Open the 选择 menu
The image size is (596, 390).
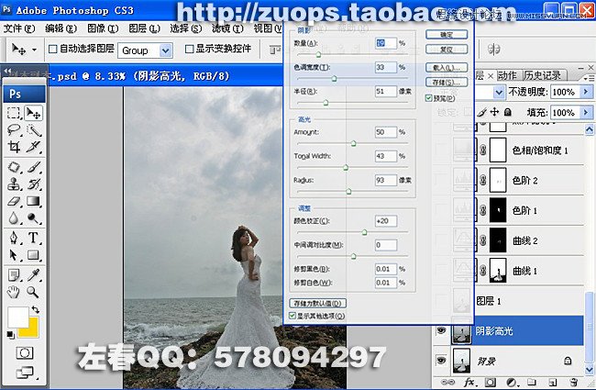(185, 28)
